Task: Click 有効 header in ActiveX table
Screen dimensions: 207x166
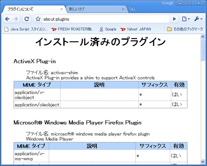Action: coord(179,85)
